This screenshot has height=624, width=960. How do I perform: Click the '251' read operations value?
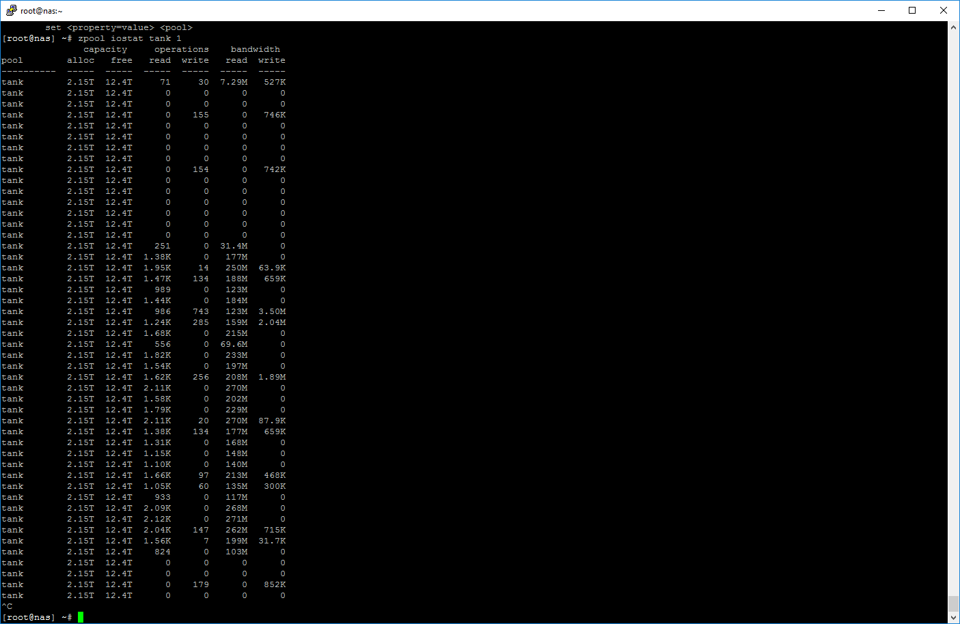(163, 246)
